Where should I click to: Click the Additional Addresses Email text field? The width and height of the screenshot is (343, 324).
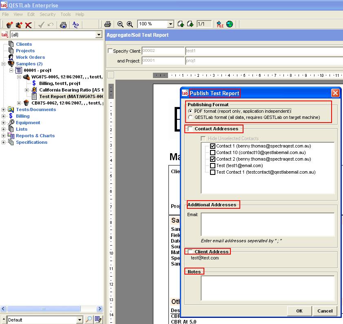(x=267, y=224)
